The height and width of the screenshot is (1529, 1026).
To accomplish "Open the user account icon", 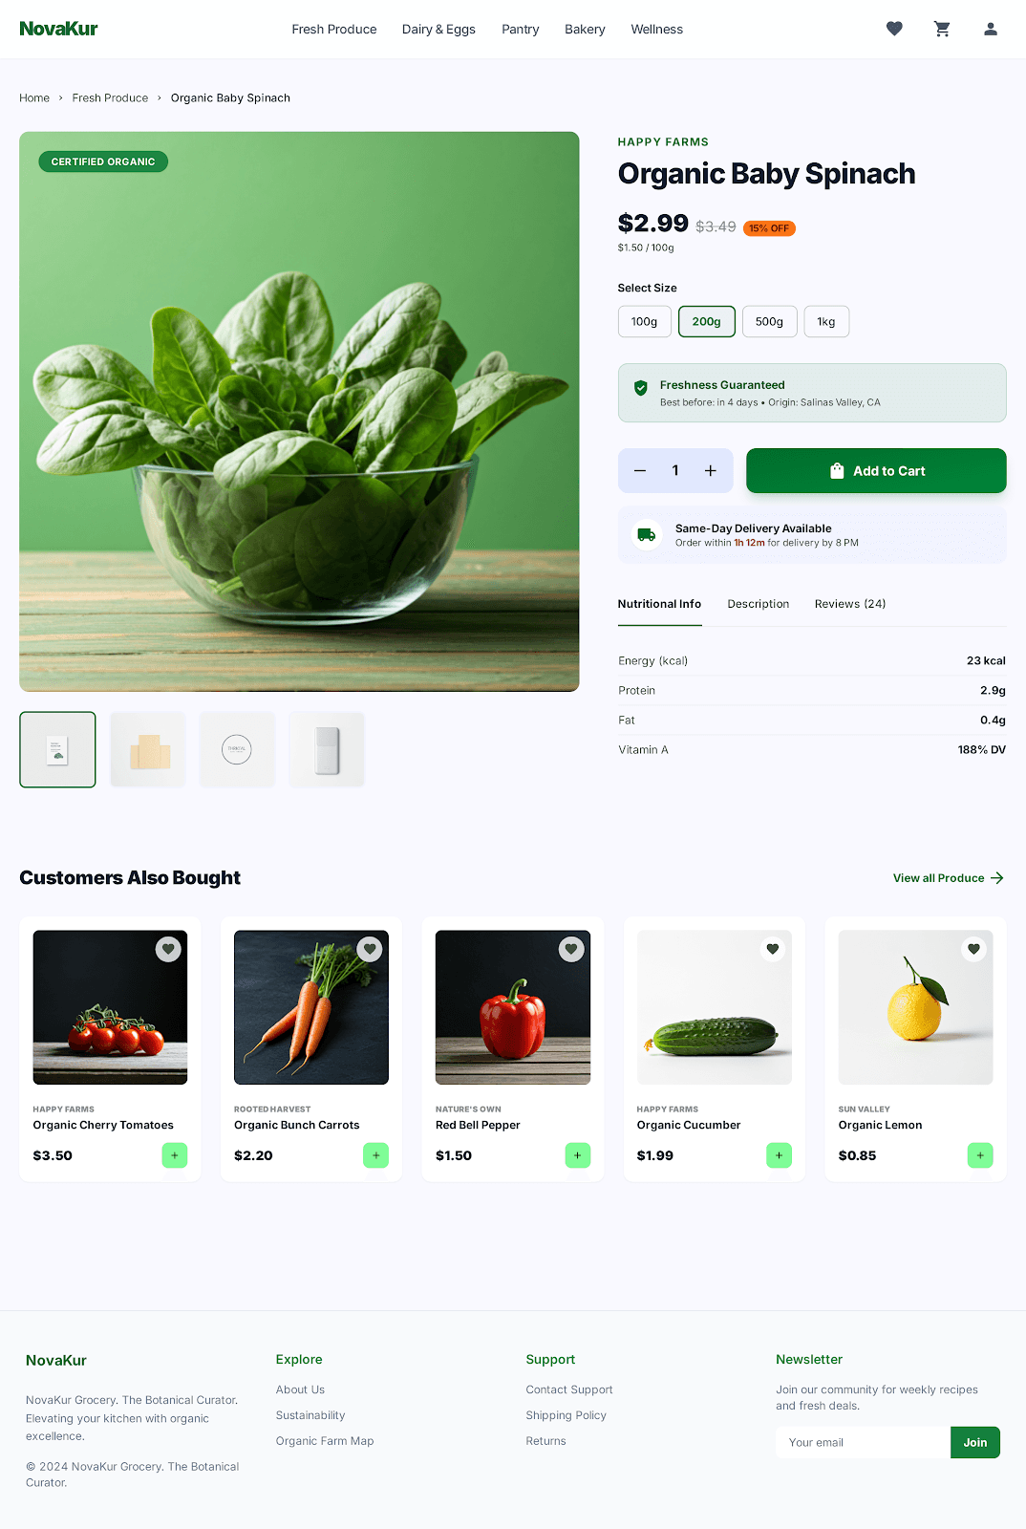I will [x=991, y=29].
